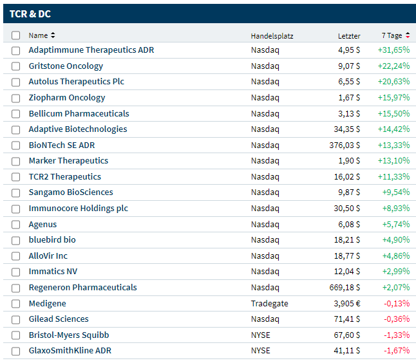Check the Adaptimmune Therapeutics ADR checkbox
This screenshot has height=363, width=416.
16,50
